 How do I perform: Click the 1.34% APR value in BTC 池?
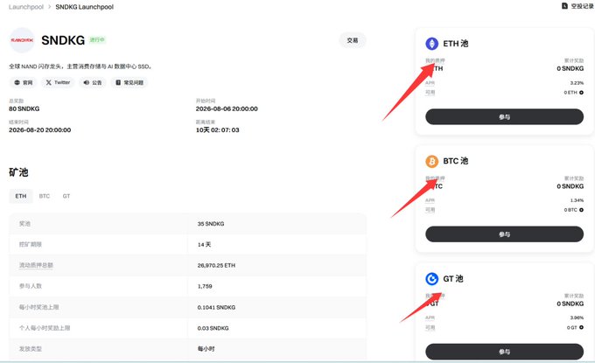tap(577, 200)
